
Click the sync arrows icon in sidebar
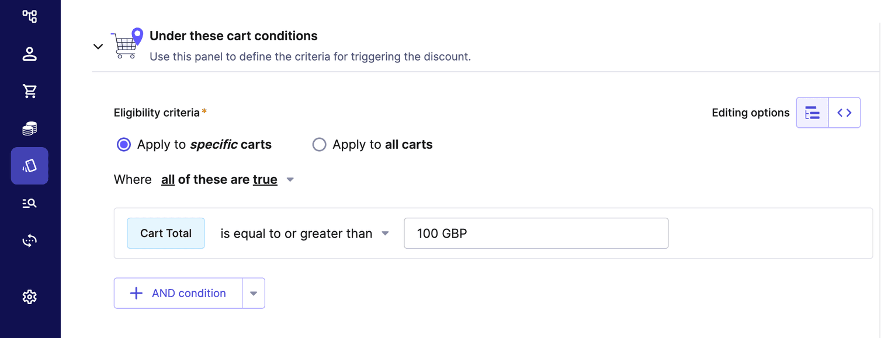pos(29,241)
